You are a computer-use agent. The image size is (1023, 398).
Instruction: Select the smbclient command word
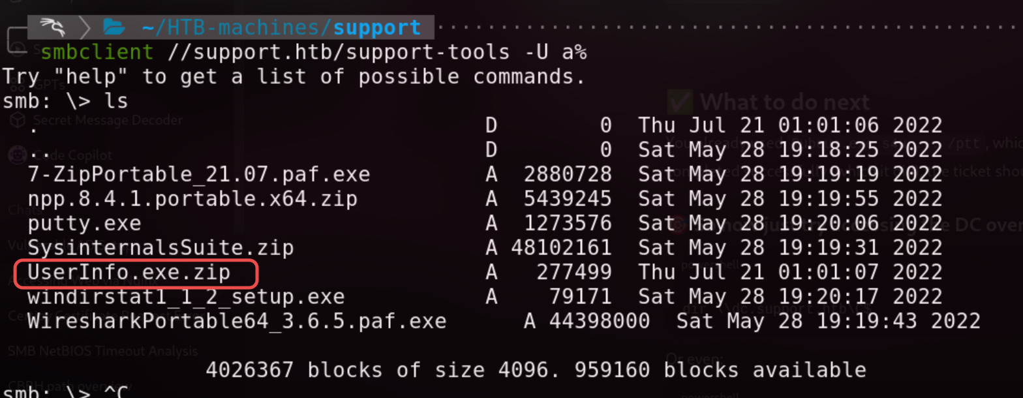[97, 52]
